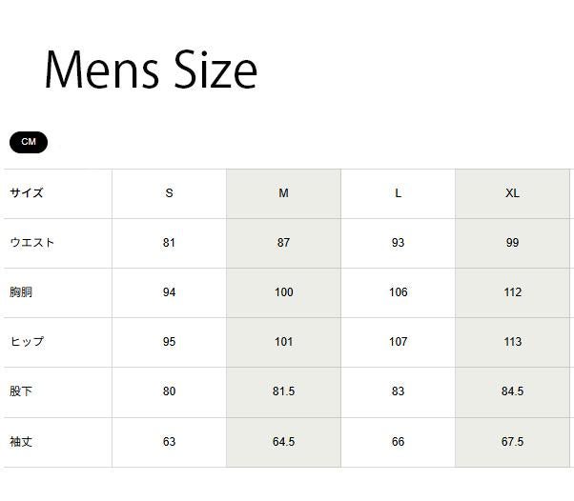
Task: Click the ウエスト row label
Action: [x=32, y=243]
